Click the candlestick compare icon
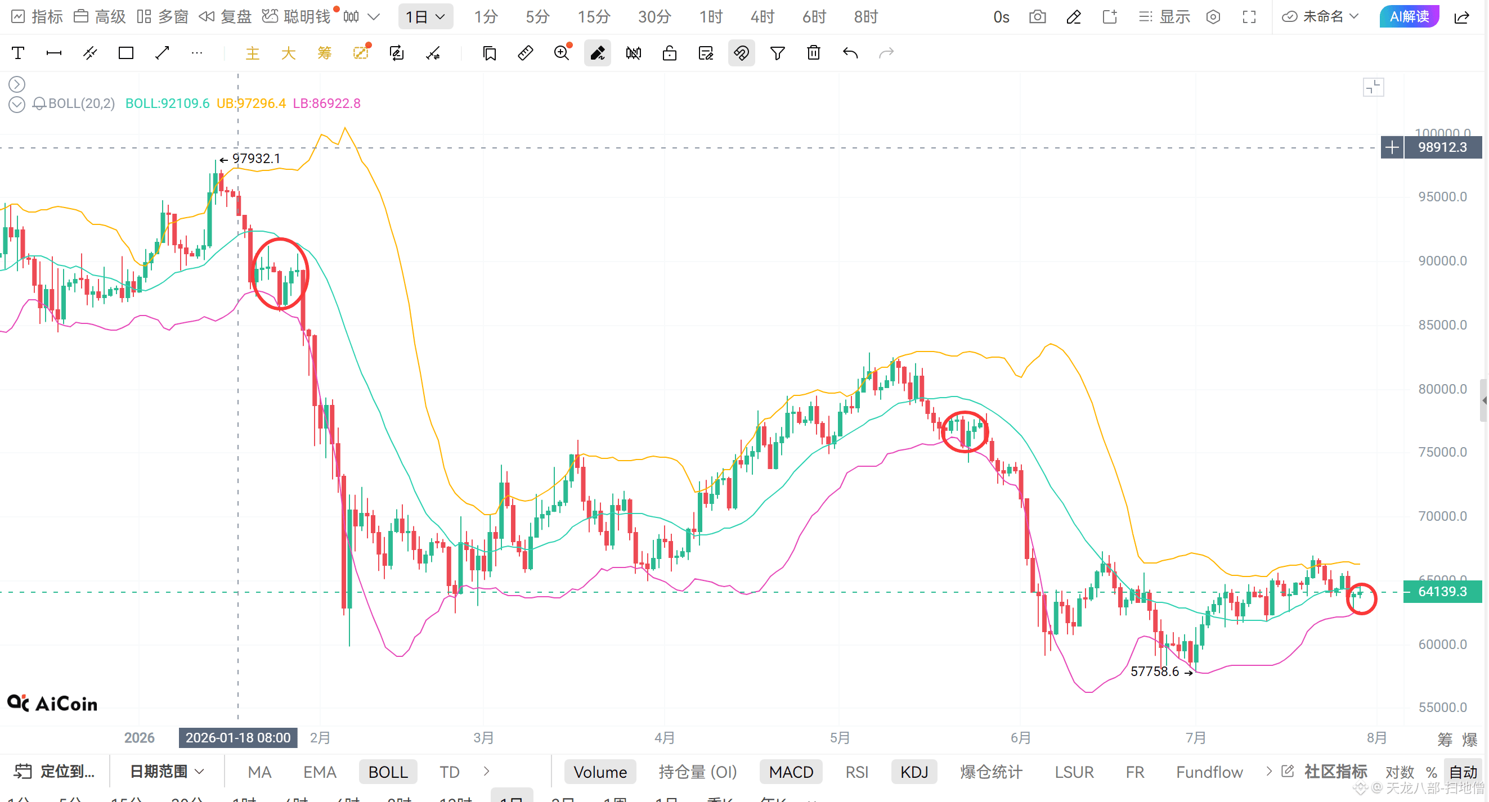Screen dimensions: 1489x802 coord(634,53)
